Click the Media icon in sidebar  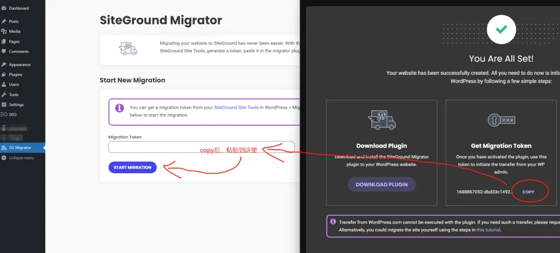pos(4,31)
